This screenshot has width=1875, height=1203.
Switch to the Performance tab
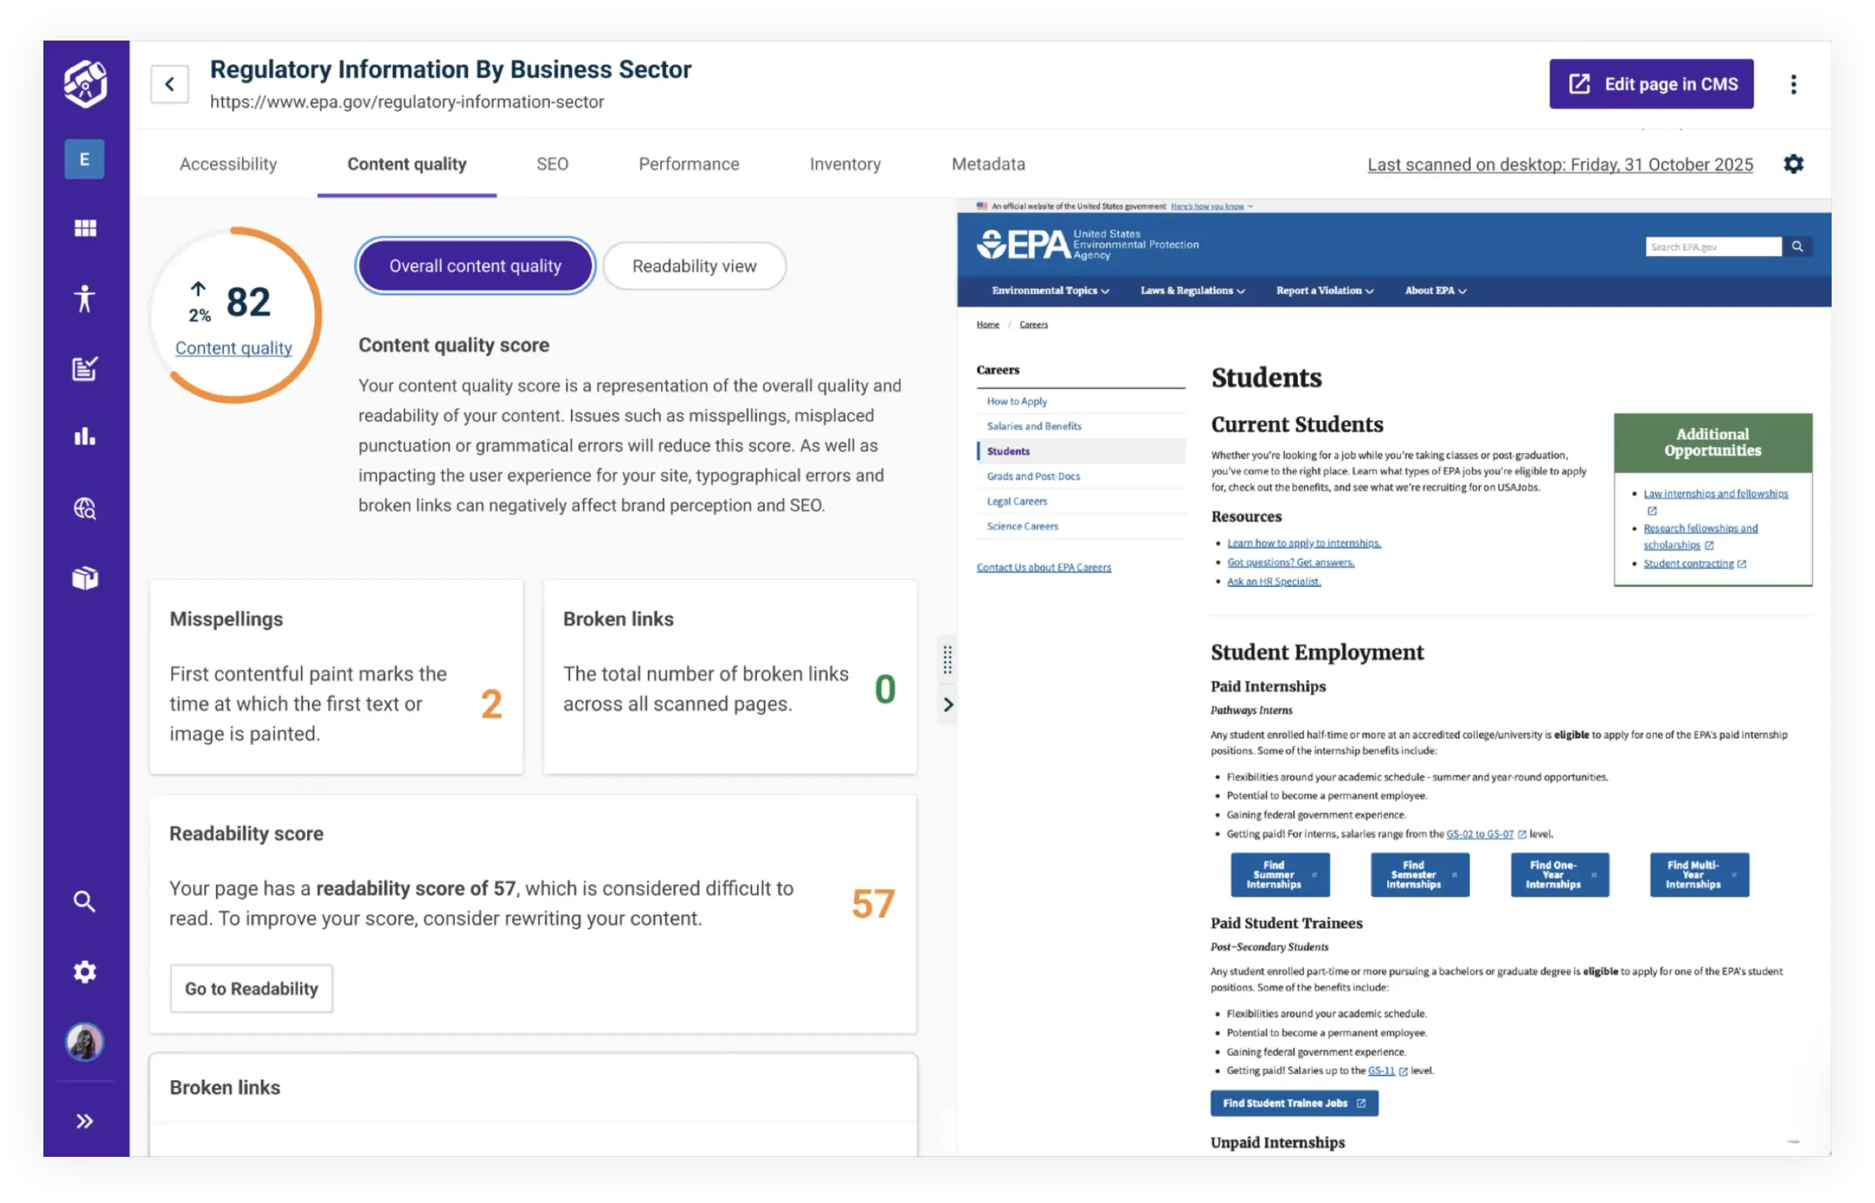click(688, 164)
